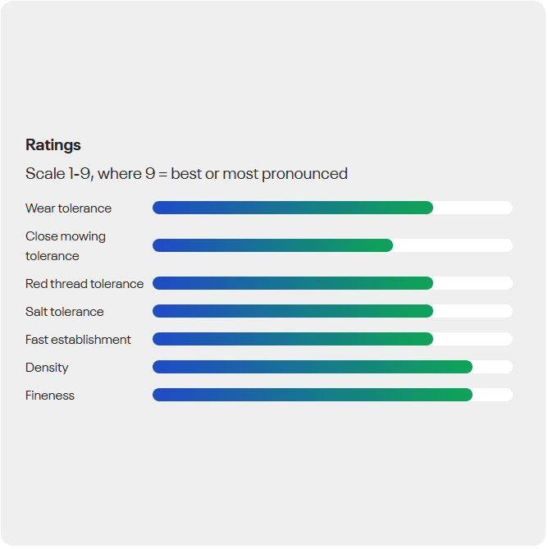548x549 pixels.
Task: Select the Density label
Action: click(47, 368)
